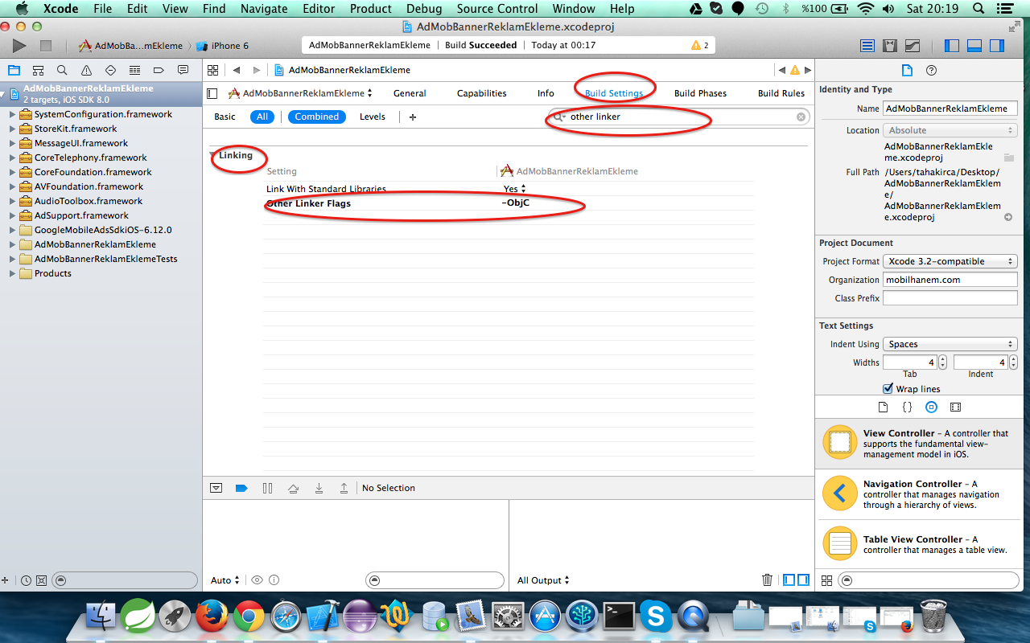Expand the Products folder
This screenshot has height=643, width=1030.
pyautogui.click(x=12, y=273)
